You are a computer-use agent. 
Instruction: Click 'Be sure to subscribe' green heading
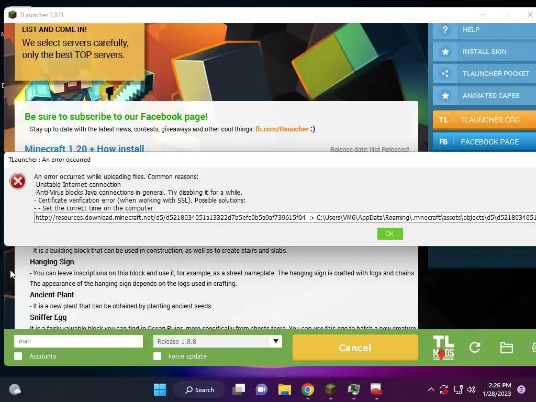pyautogui.click(x=116, y=117)
